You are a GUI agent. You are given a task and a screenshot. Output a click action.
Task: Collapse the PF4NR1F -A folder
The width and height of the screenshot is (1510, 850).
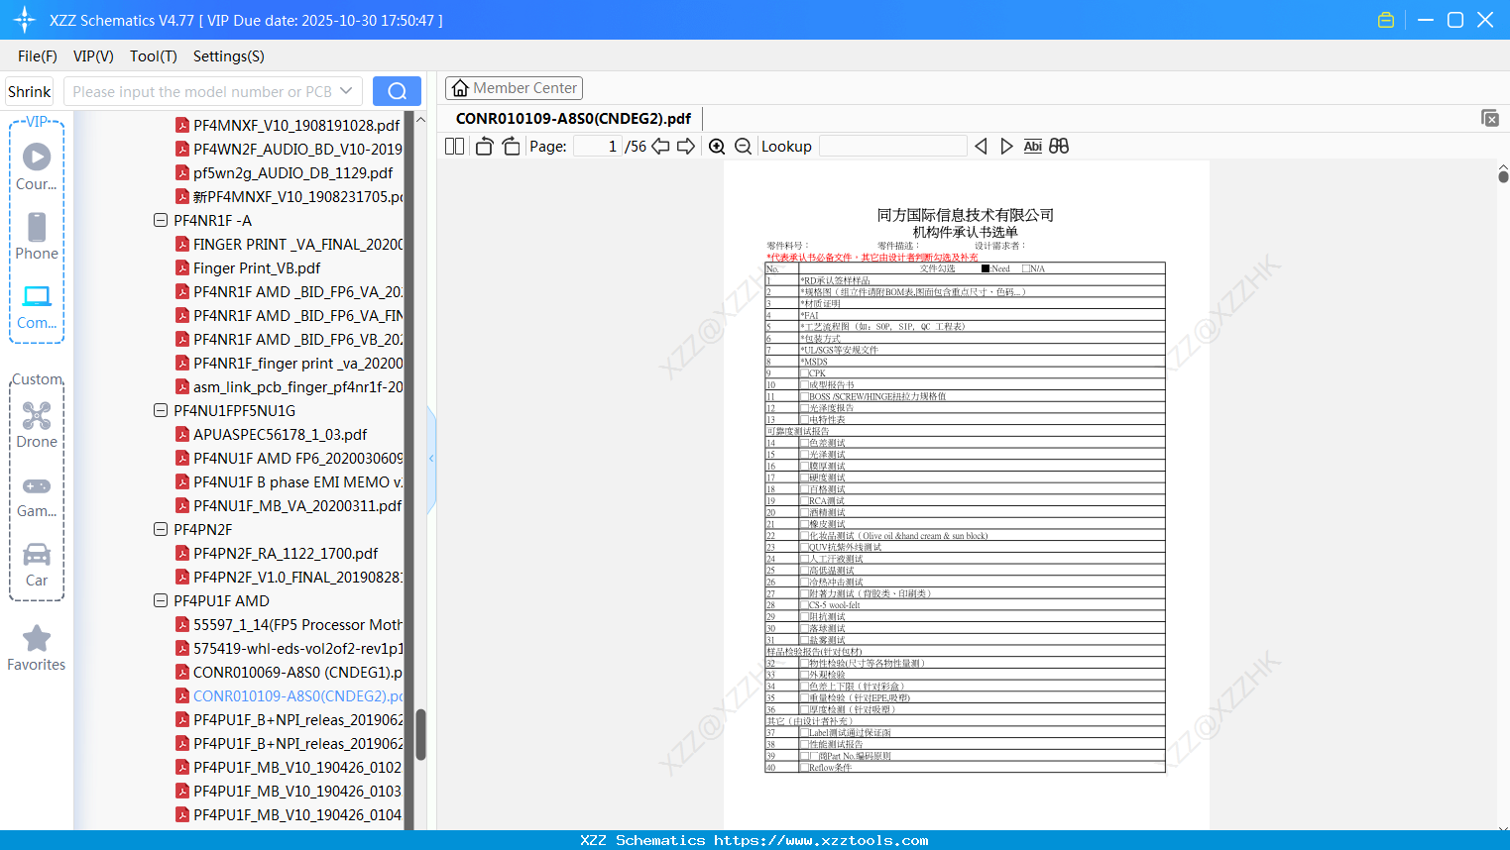(x=161, y=220)
